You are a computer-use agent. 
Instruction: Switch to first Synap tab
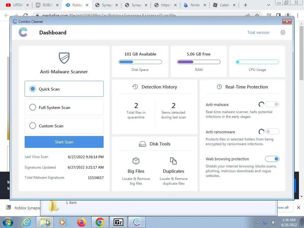pyautogui.click(x=107, y=5)
